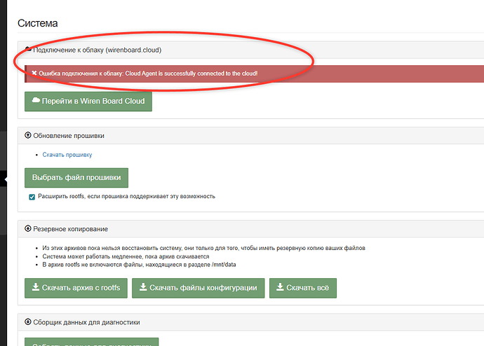Click note Система может работать медленнее
Screen dimensions: 484x346
pos(126,256)
